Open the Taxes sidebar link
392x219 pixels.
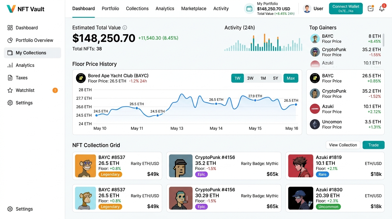[22, 78]
